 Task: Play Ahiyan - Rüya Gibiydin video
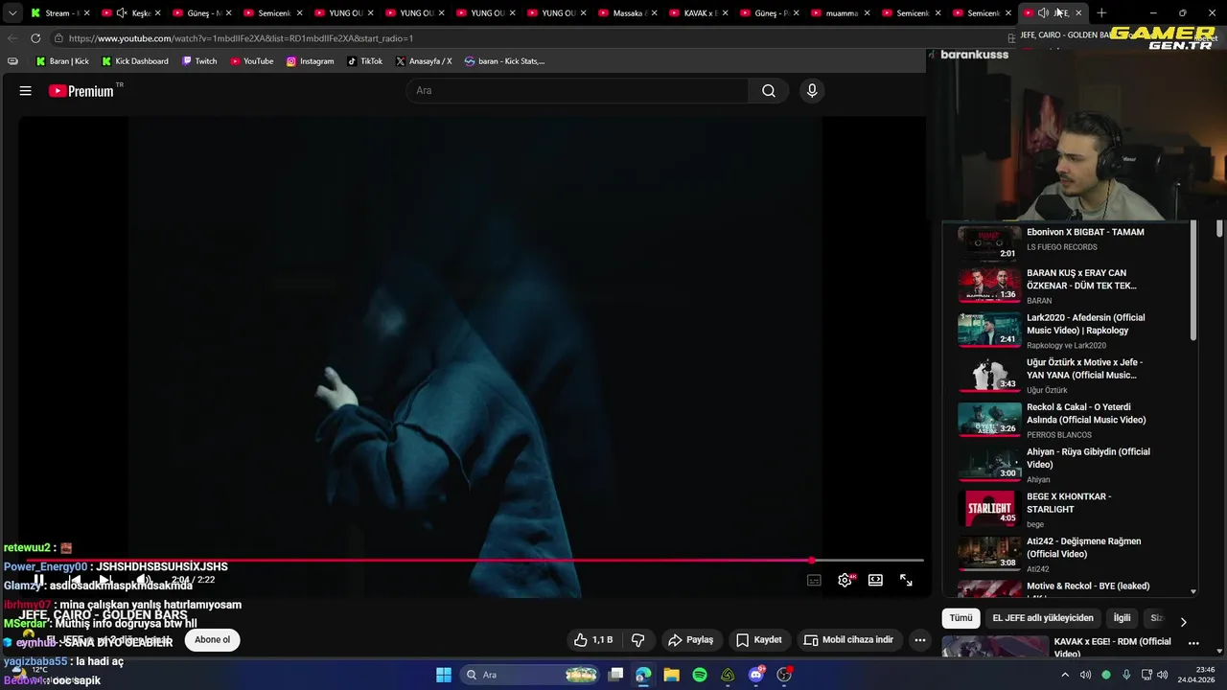(1088, 458)
